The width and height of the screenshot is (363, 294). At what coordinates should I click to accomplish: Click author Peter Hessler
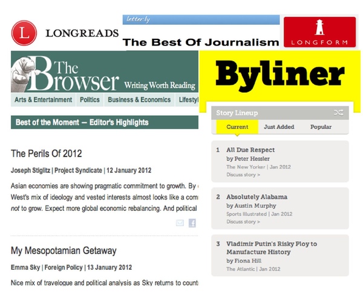(252, 159)
